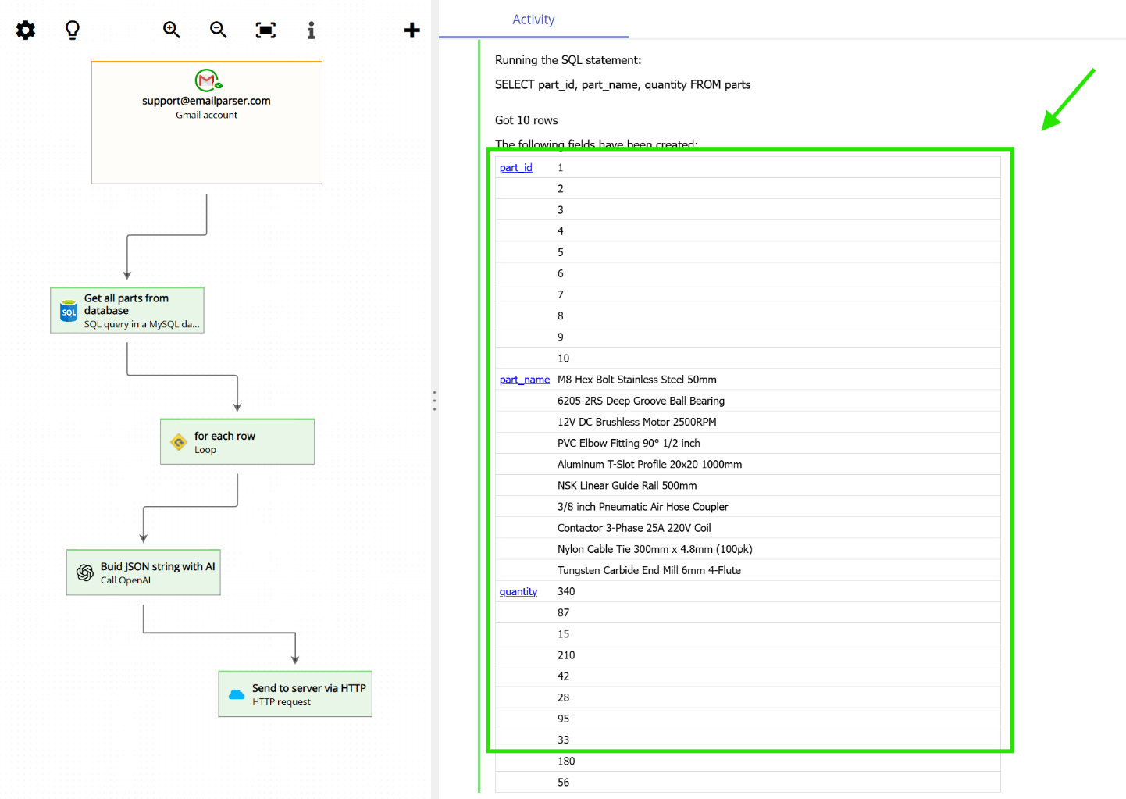Open the part_name field link
The height and width of the screenshot is (799, 1126).
point(524,380)
